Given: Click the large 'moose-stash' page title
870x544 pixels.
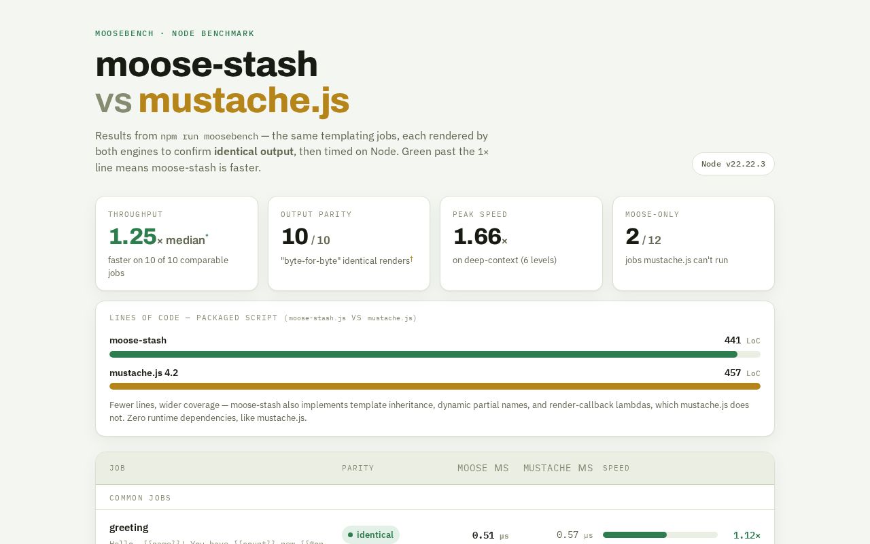Looking at the screenshot, I should click(x=207, y=64).
